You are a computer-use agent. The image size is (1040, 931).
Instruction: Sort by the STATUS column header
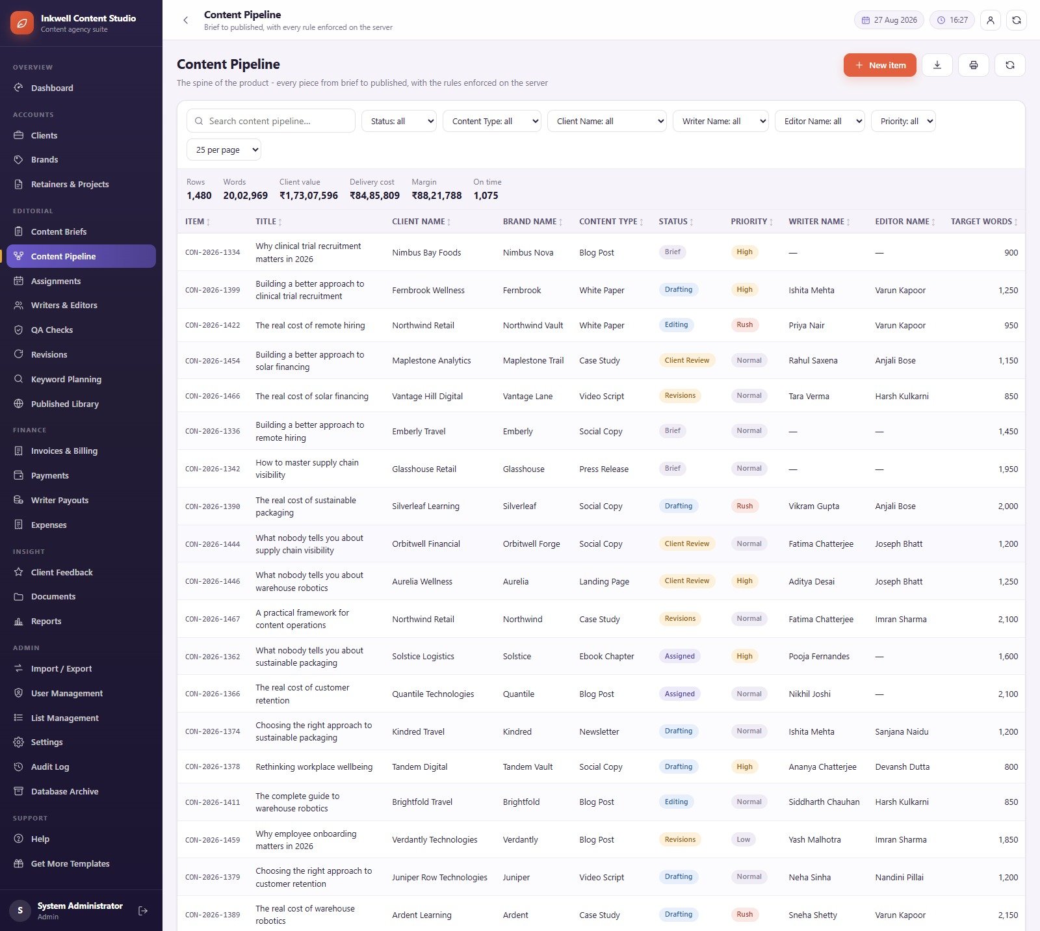tap(676, 222)
